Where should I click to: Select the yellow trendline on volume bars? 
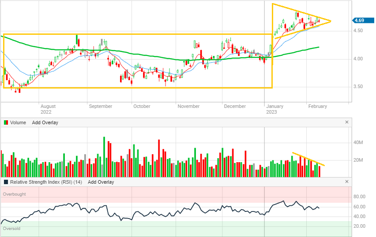[x=308, y=159]
